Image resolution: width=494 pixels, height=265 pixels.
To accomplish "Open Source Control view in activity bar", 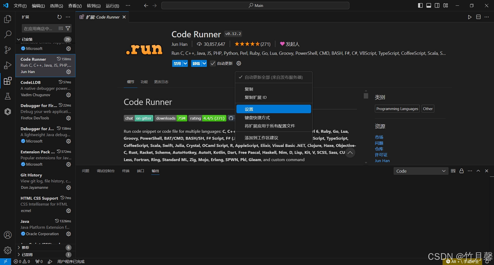I will (x=8, y=50).
